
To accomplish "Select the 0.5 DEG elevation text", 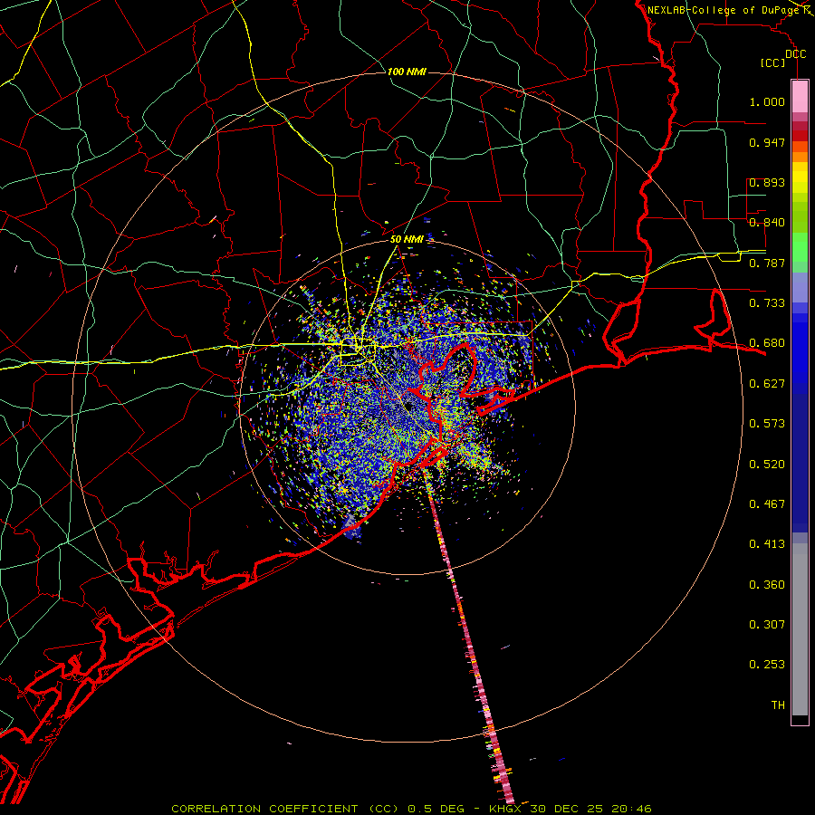I will coord(436,809).
